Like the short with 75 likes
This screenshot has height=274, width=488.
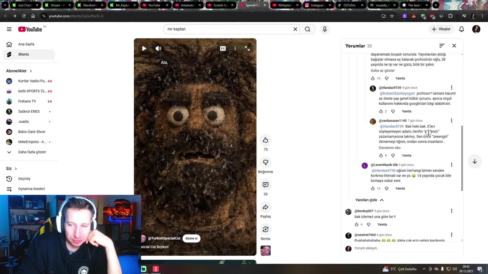pos(266,140)
